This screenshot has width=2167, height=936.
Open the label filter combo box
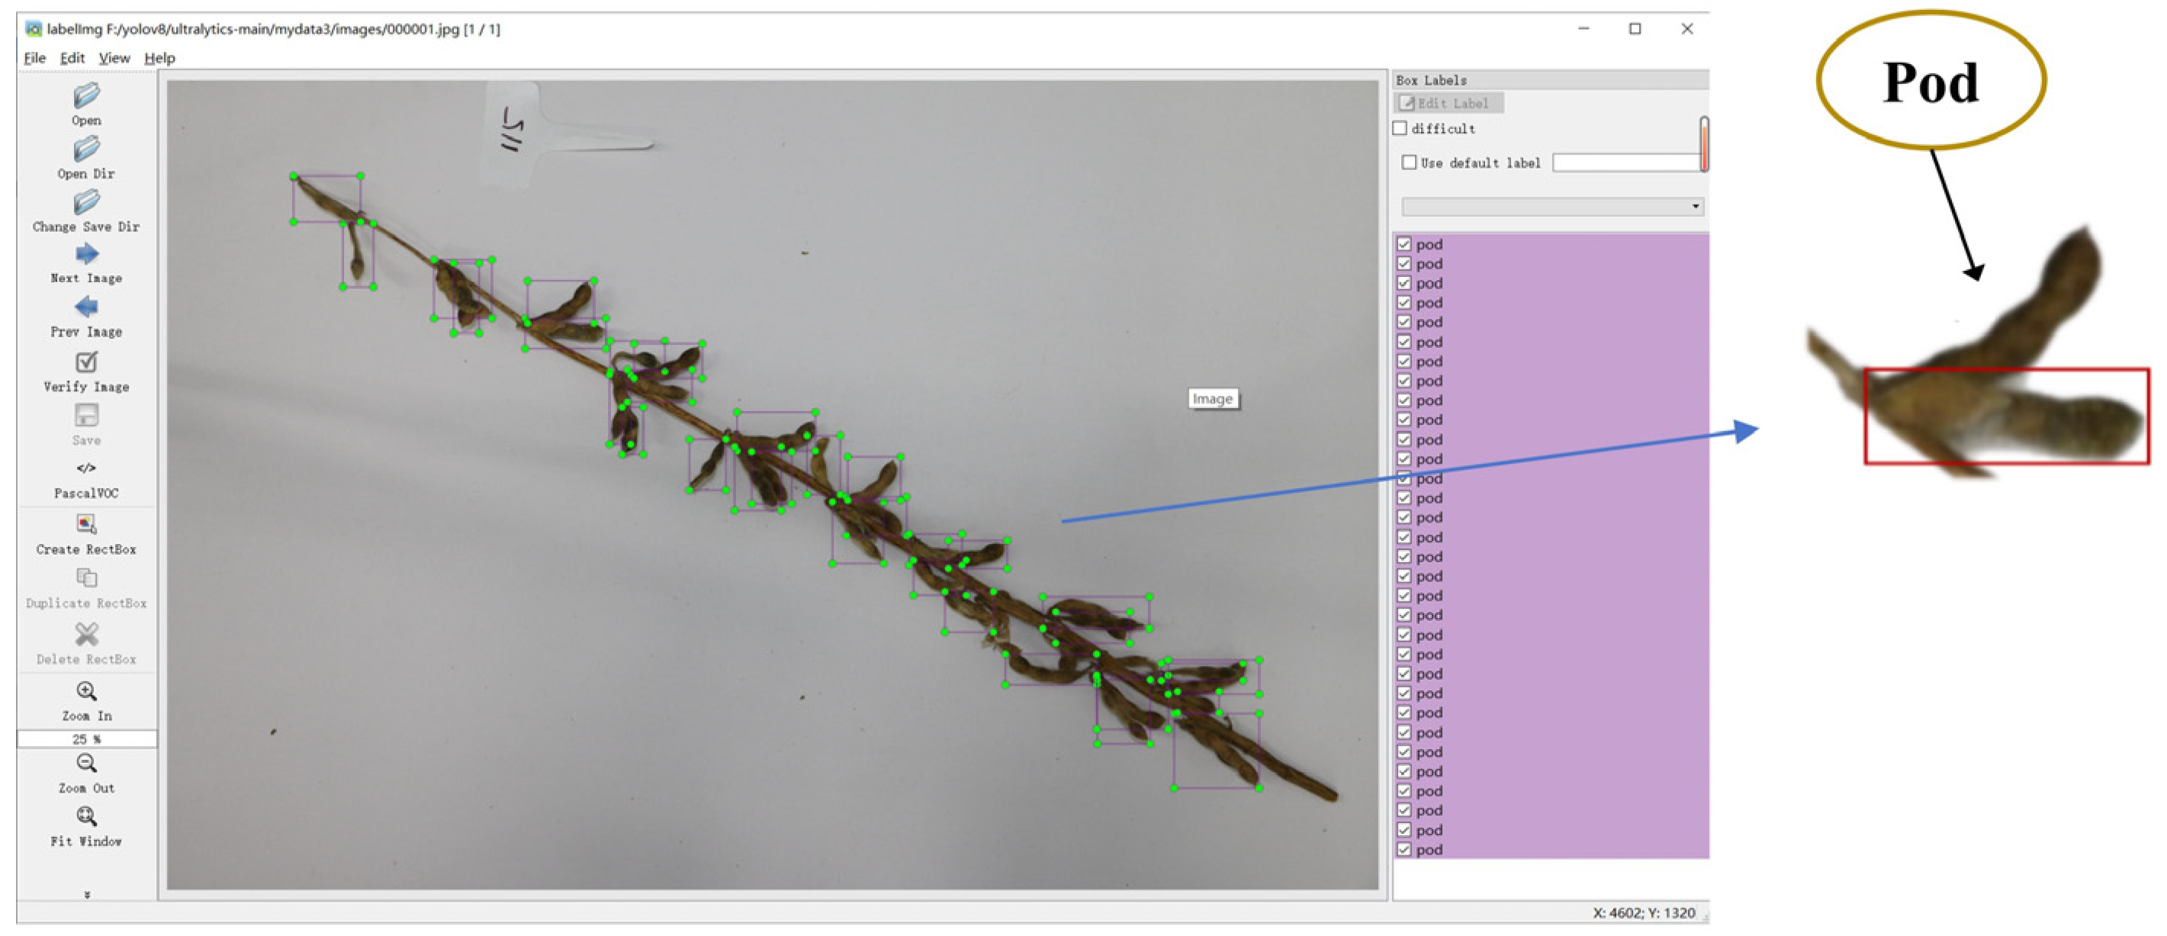pyautogui.click(x=1553, y=207)
